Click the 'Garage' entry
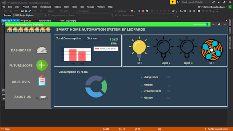 [x=148, y=98]
